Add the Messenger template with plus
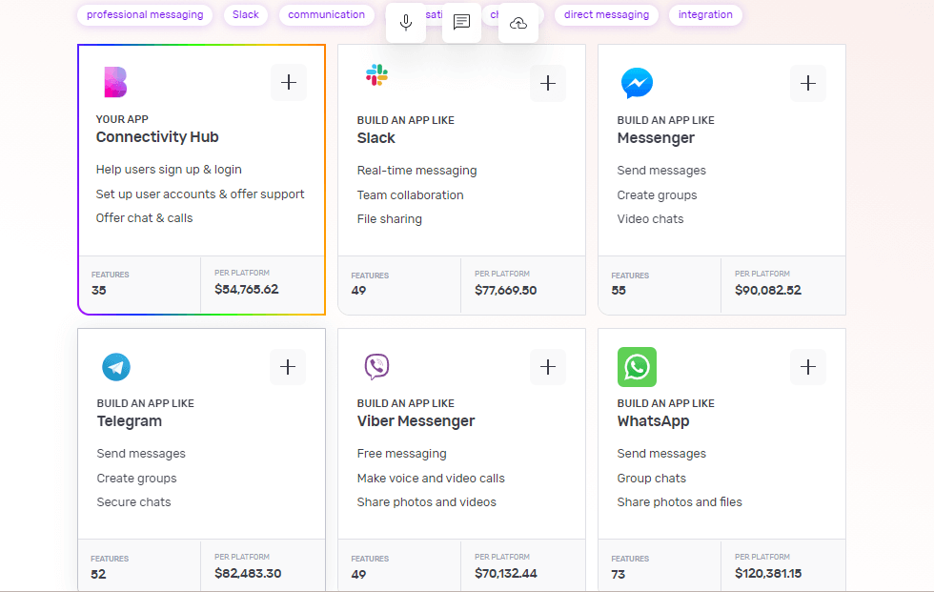The image size is (934, 592). [x=808, y=83]
